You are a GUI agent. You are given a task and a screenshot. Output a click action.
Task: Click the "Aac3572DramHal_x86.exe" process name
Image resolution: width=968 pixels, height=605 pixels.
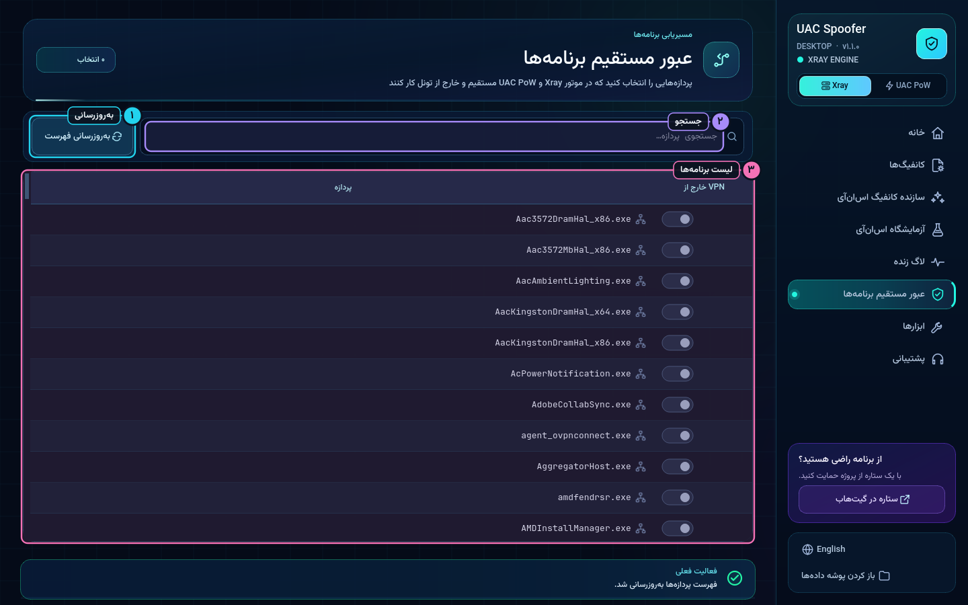(573, 219)
